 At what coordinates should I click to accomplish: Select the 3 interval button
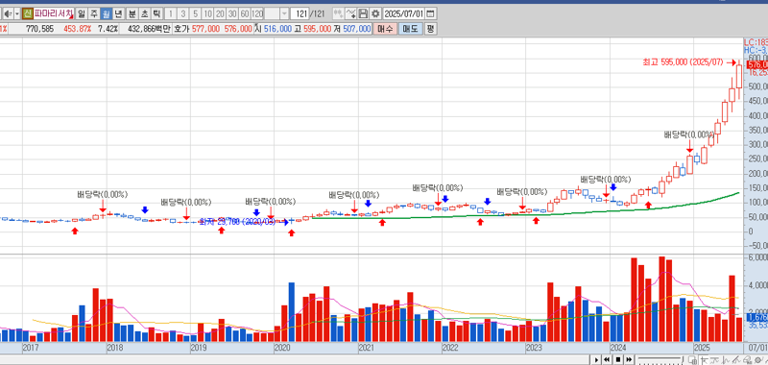click(x=183, y=13)
